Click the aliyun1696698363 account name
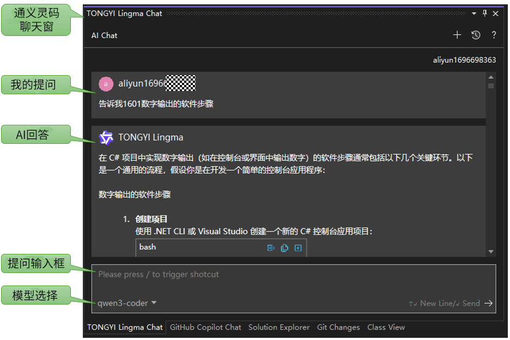510x340 pixels. tap(464, 60)
